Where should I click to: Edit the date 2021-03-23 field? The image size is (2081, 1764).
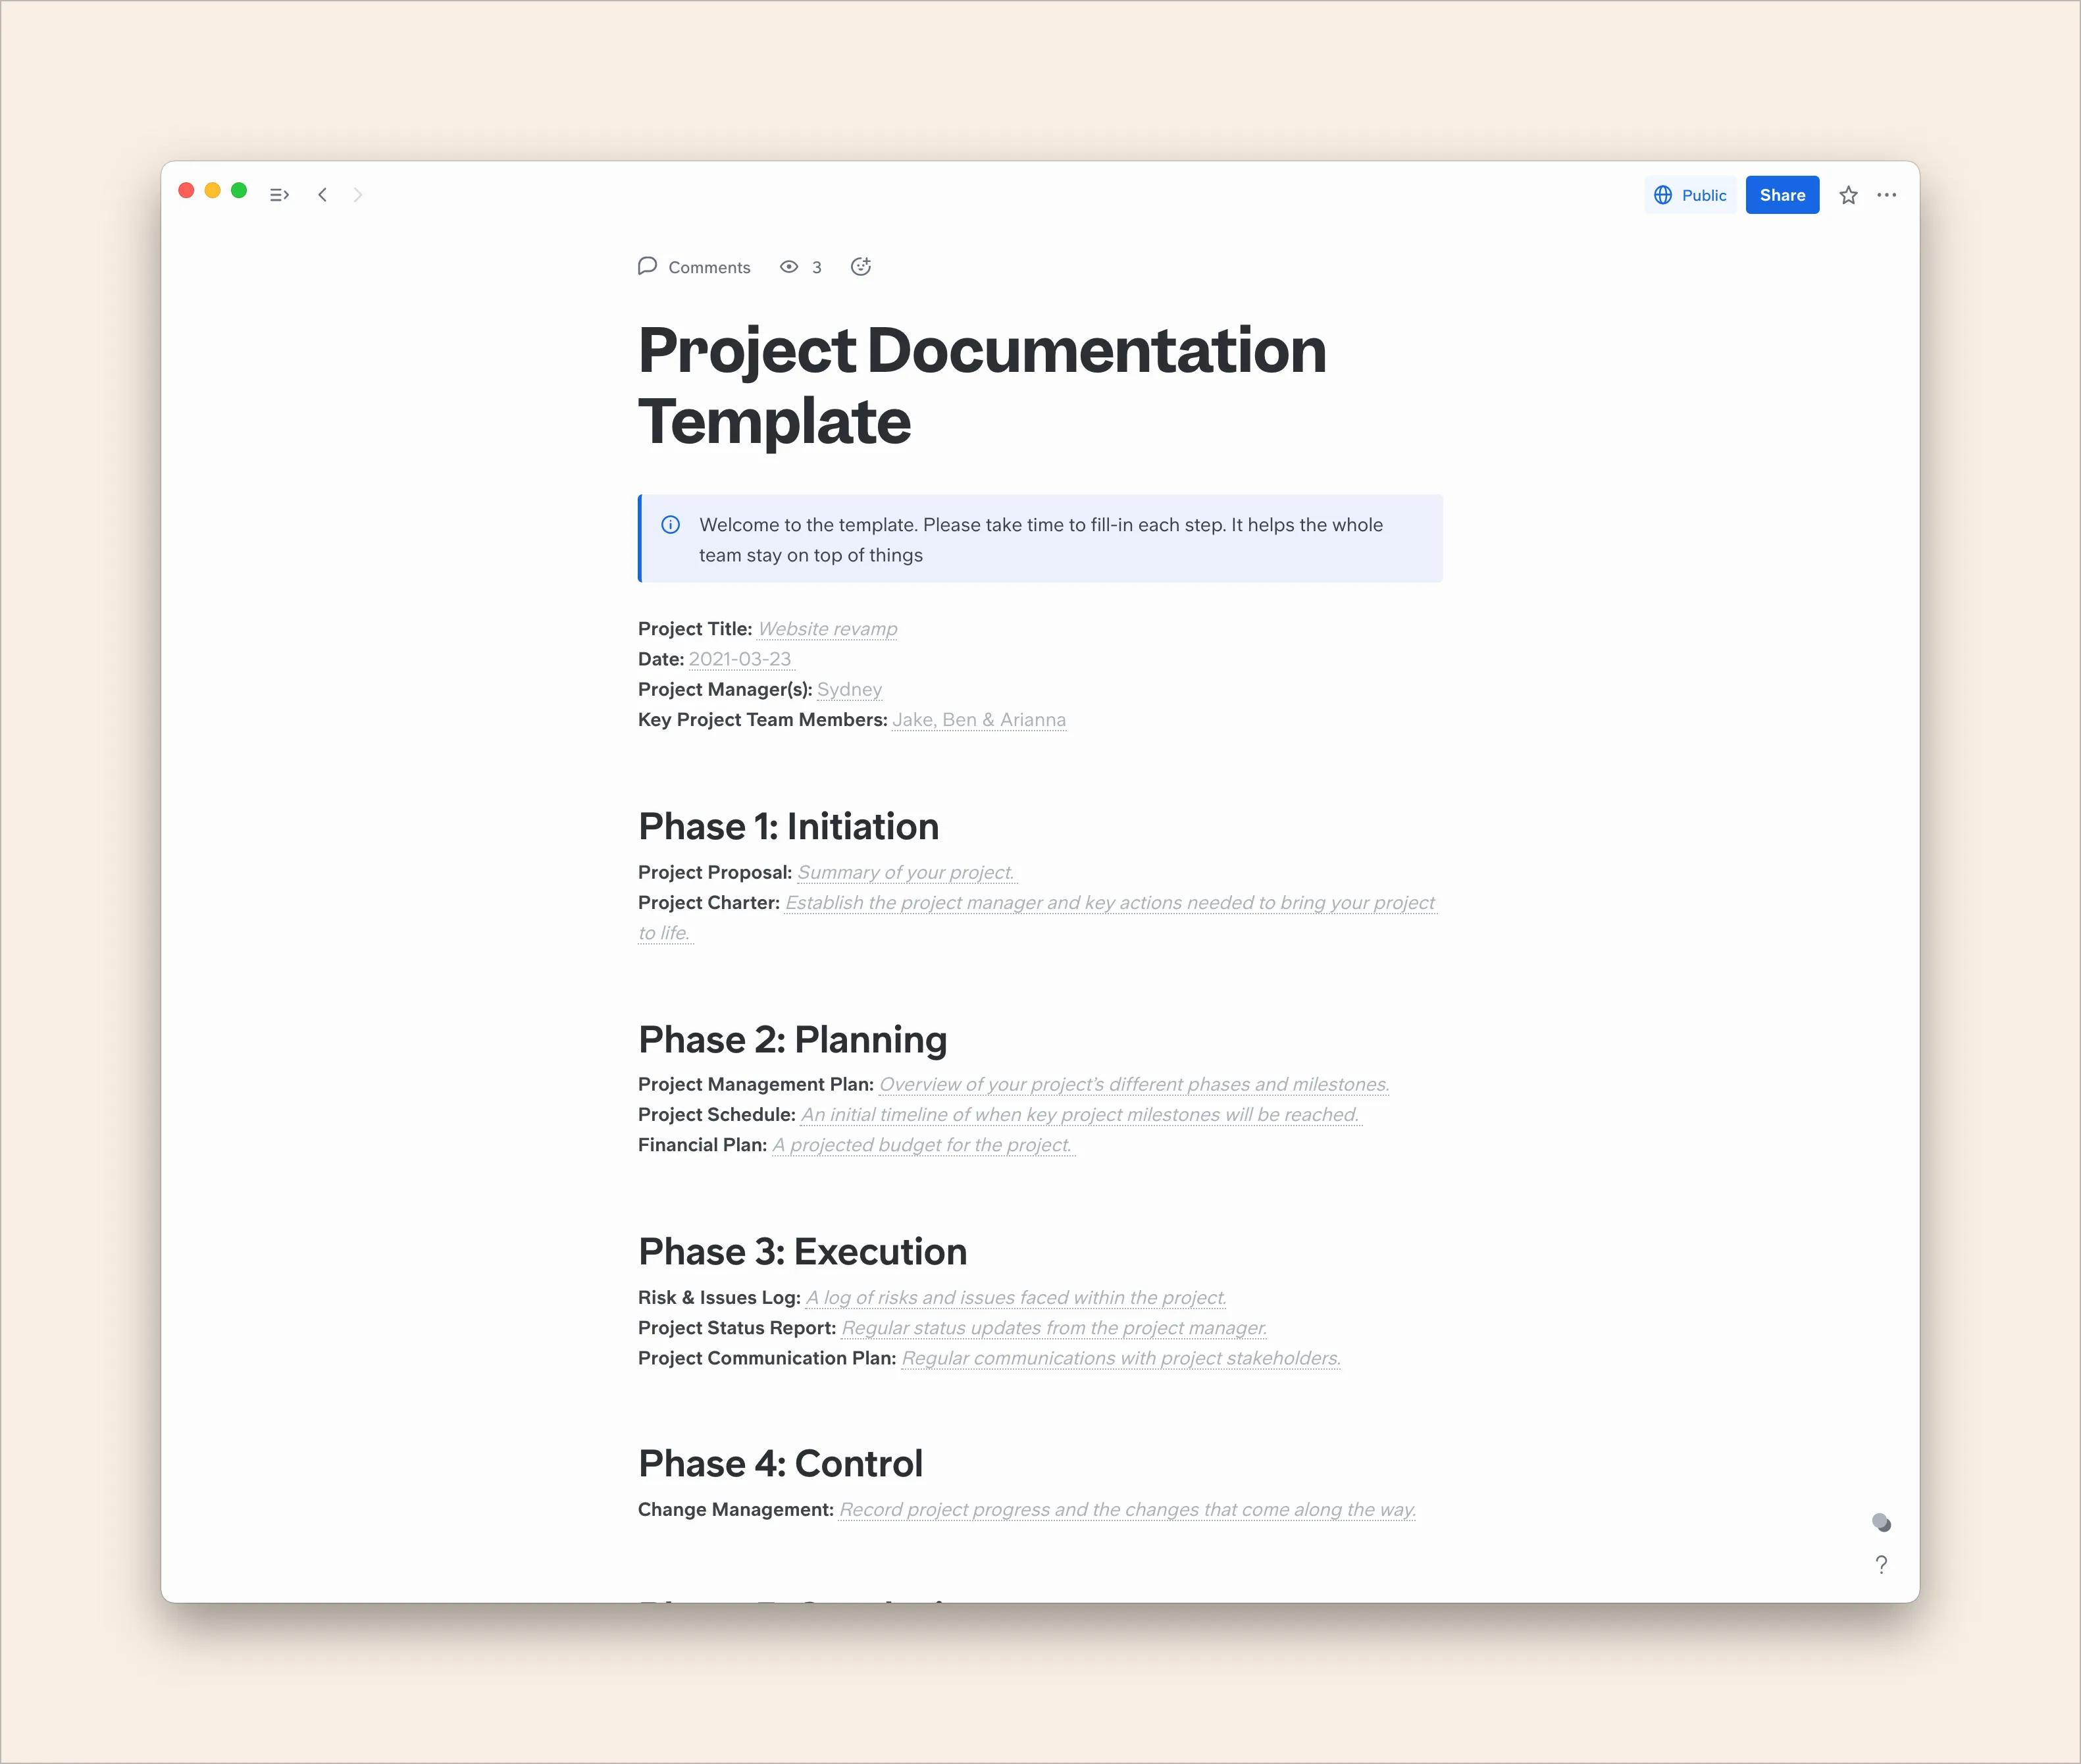pyautogui.click(x=740, y=659)
